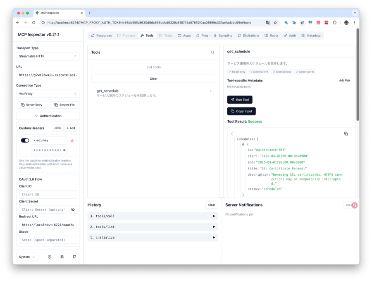Open the Auth tab

[x=290, y=36]
